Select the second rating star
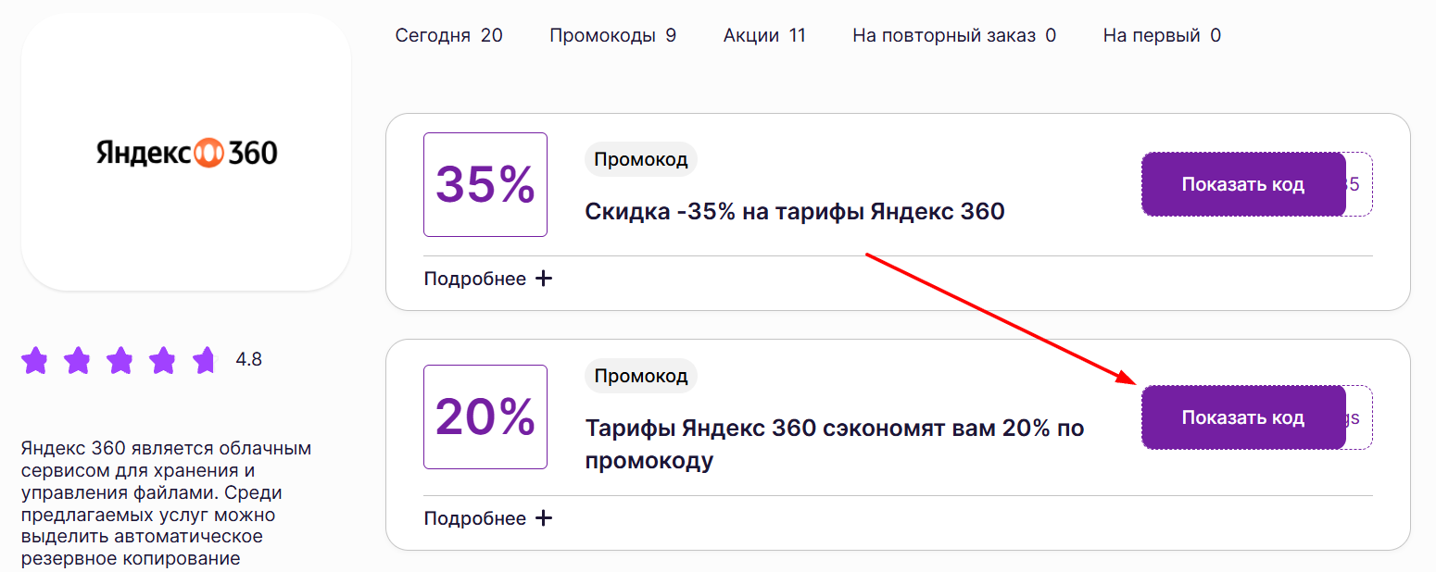1436x572 pixels. pyautogui.click(x=78, y=361)
